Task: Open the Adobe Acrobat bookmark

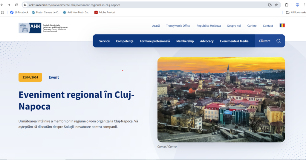Action: 105,12
